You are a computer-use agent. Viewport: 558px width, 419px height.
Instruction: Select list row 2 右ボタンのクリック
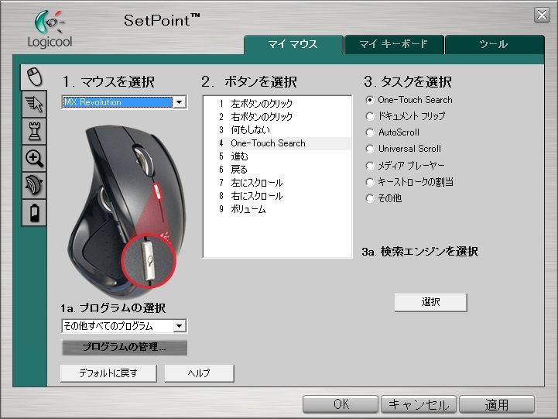click(x=284, y=117)
